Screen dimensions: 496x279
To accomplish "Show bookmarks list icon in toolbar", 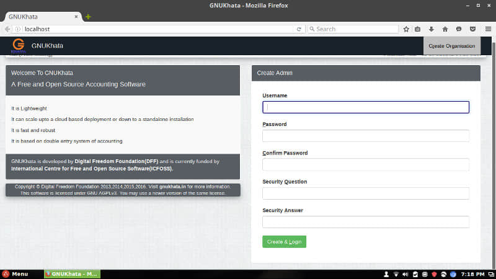I will pos(417,29).
